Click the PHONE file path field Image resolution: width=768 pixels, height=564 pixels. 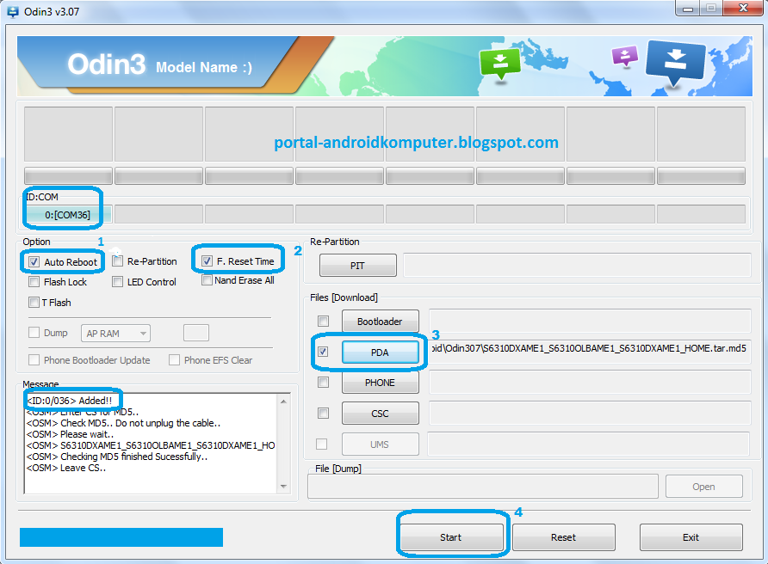click(590, 382)
